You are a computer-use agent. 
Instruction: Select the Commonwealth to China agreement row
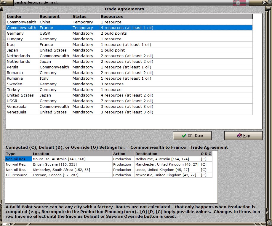click(129, 22)
